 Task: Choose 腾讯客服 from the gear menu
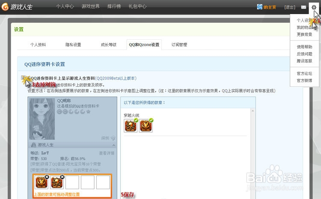[304, 61]
